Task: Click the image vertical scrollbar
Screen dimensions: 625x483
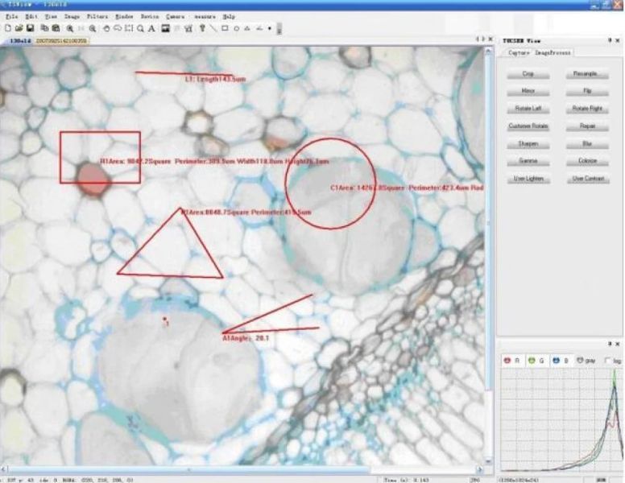Action: (x=488, y=255)
